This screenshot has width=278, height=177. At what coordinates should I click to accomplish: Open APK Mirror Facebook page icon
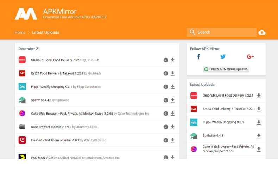tap(198, 57)
